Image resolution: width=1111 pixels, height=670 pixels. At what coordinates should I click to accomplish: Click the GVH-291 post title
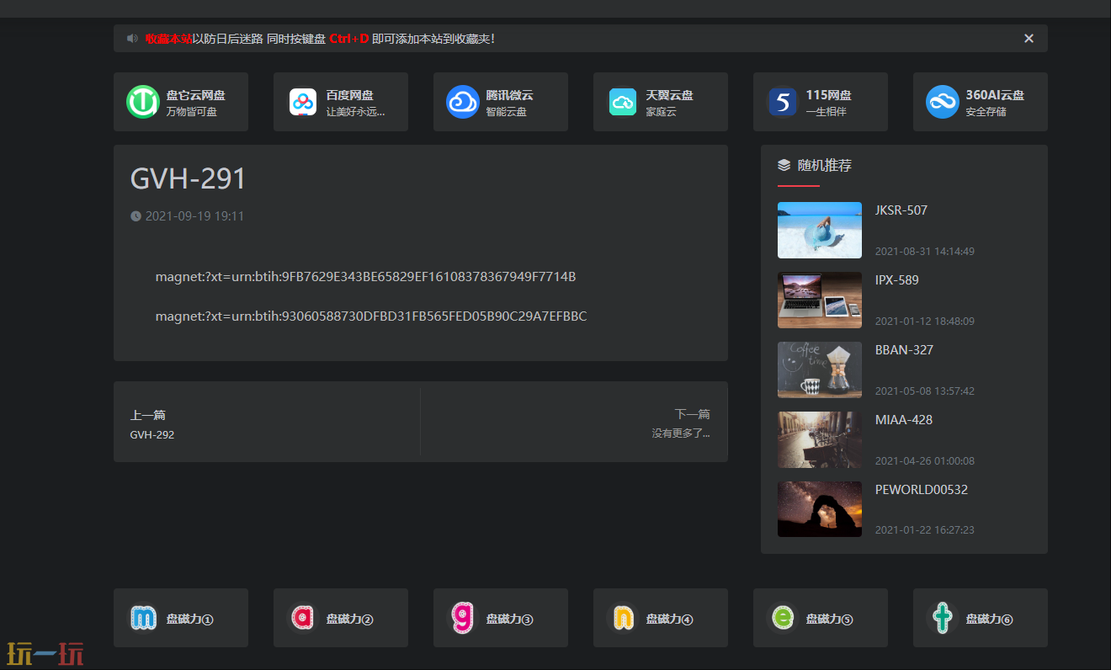point(189,178)
